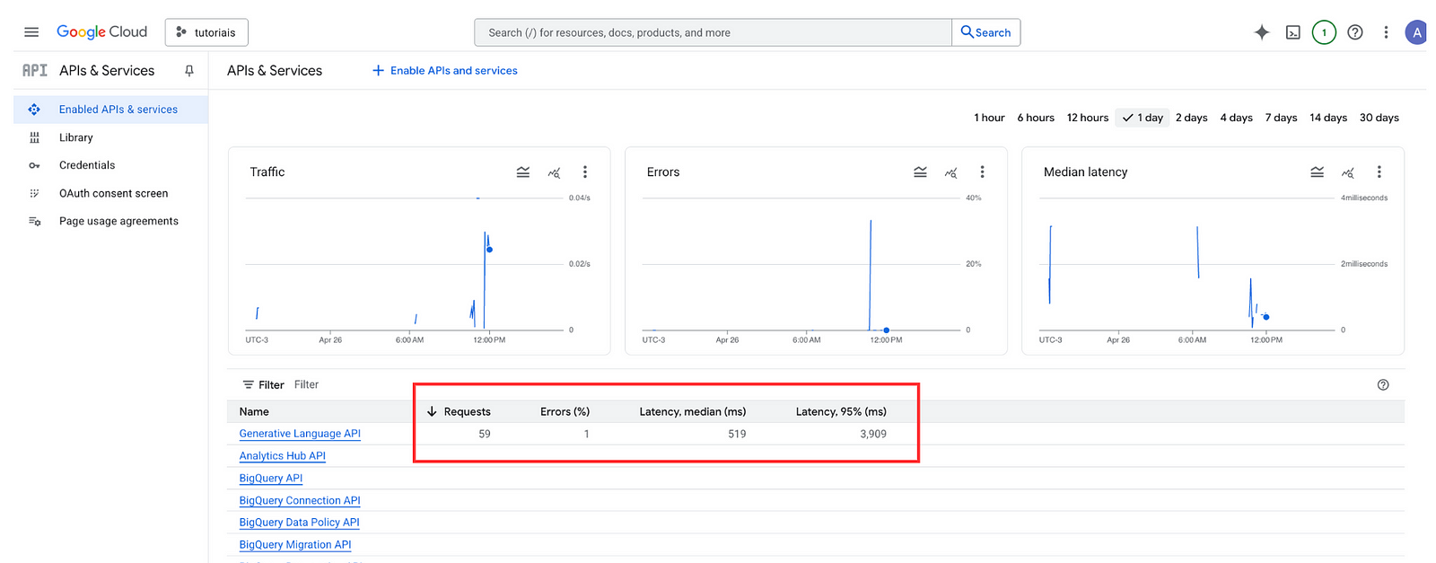1436x563 pixels.
Task: Click the data point on Traffic chart
Action: click(x=489, y=250)
